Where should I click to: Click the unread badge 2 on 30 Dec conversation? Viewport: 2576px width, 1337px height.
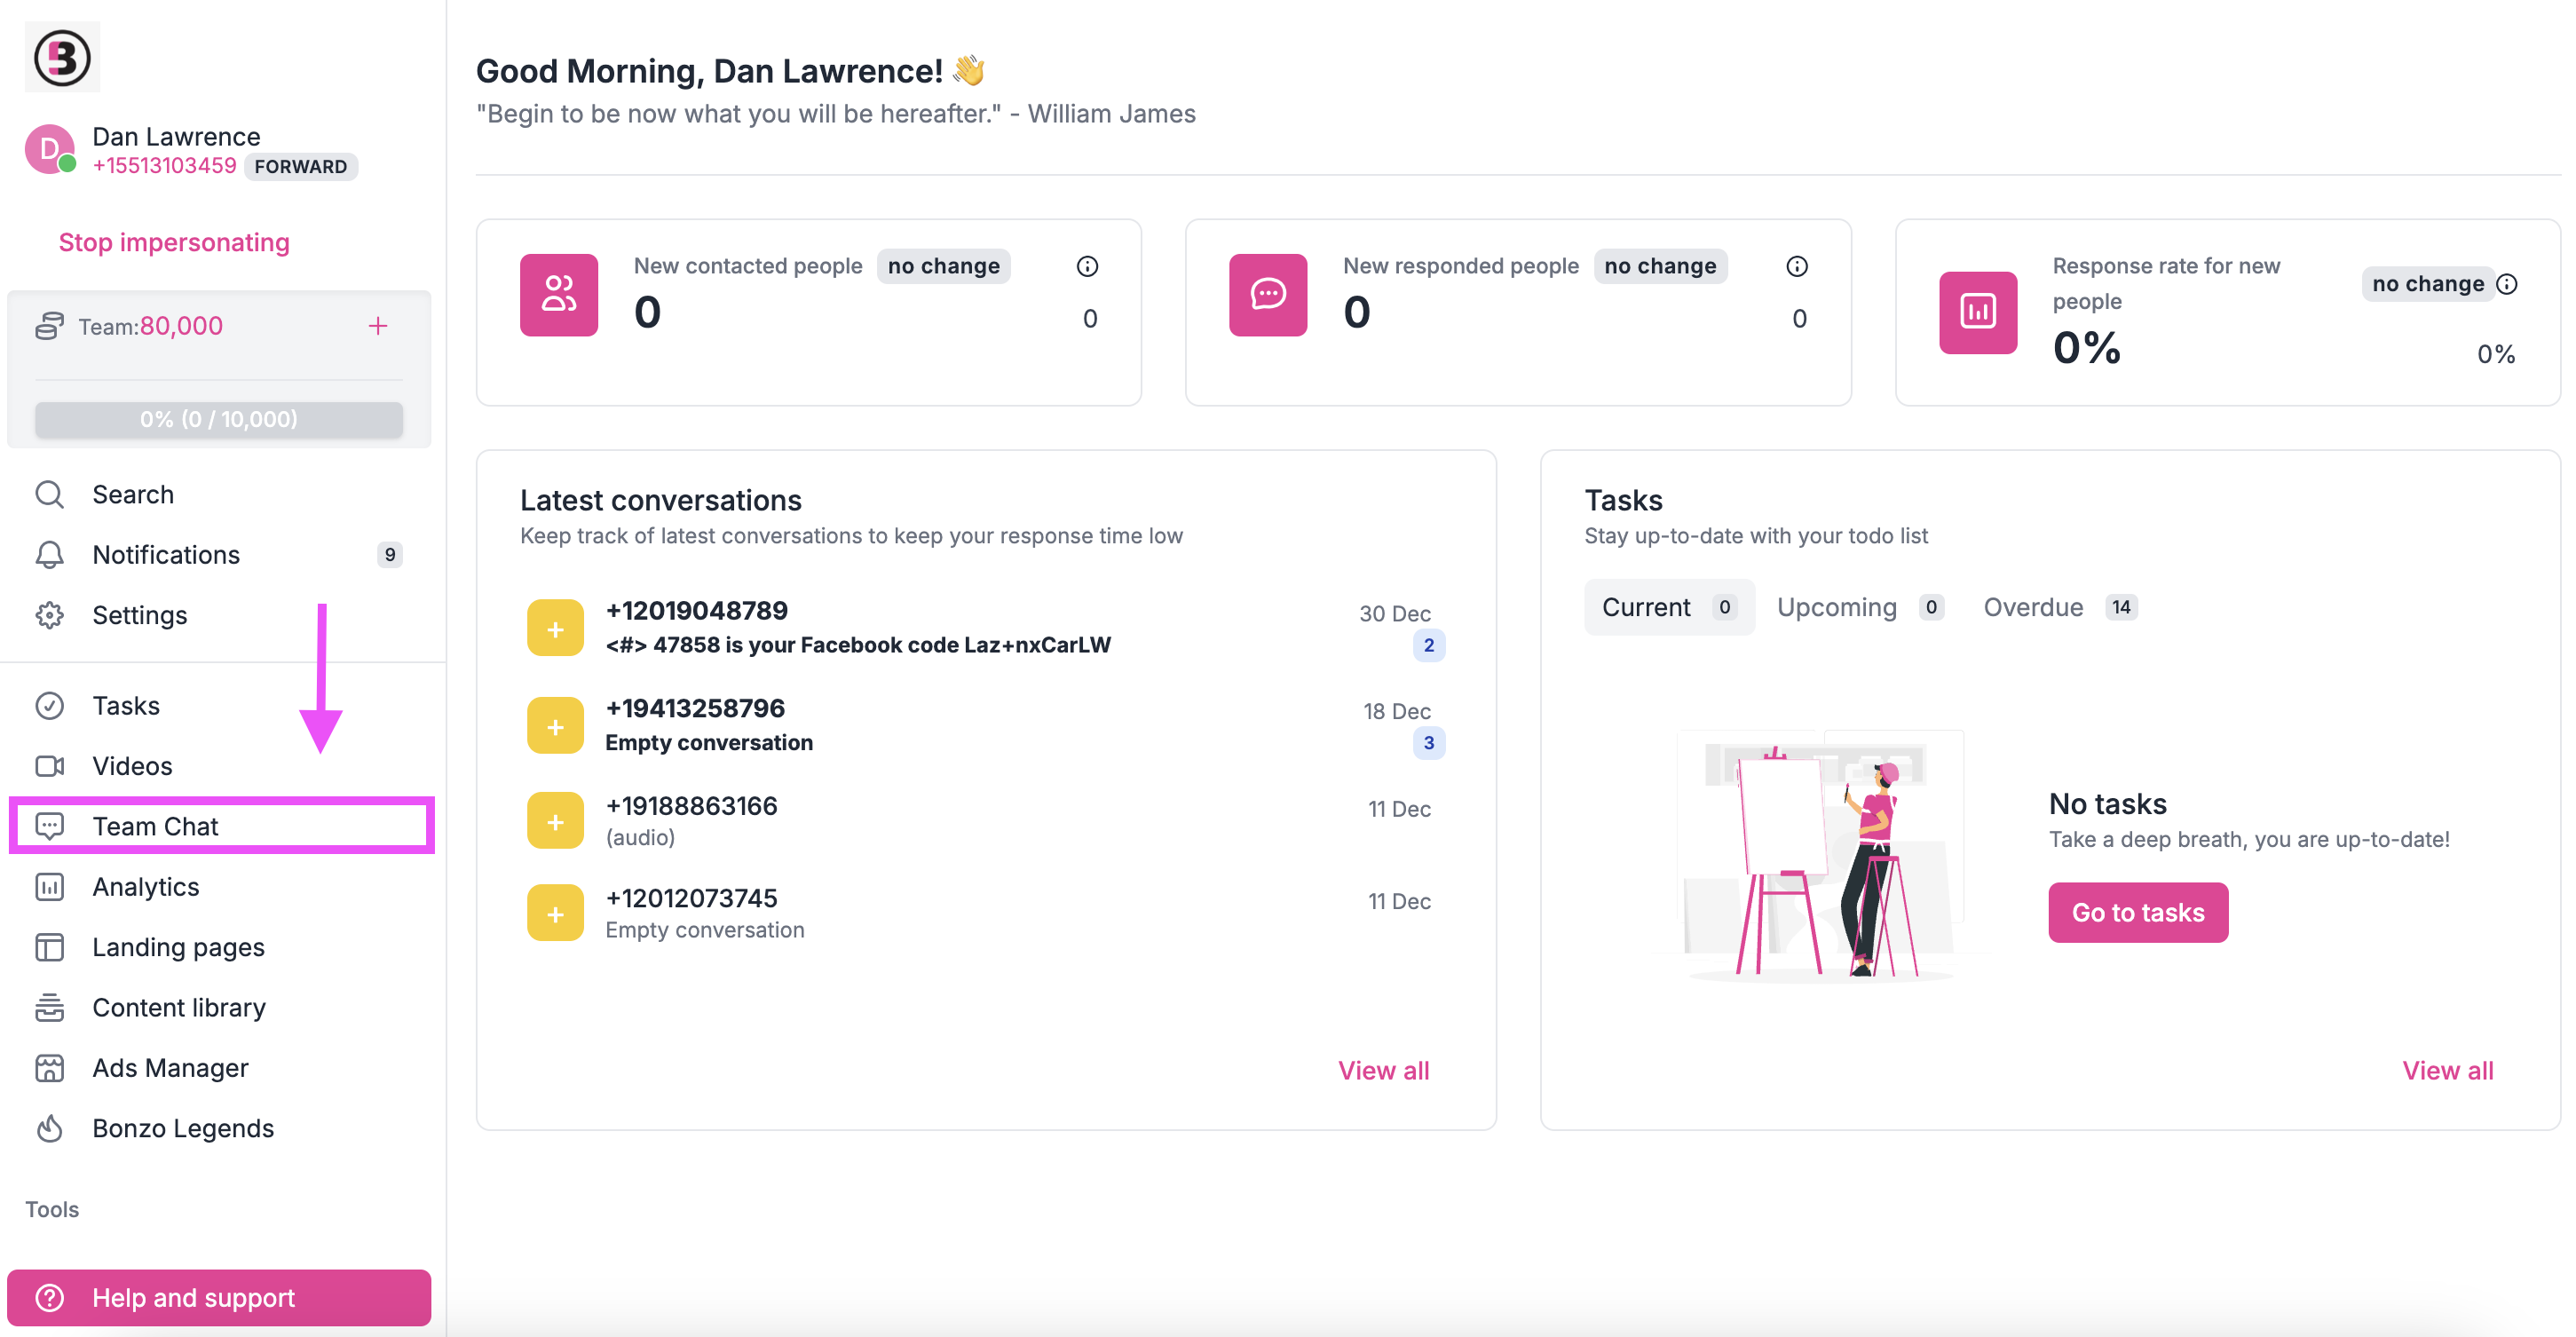[1428, 645]
